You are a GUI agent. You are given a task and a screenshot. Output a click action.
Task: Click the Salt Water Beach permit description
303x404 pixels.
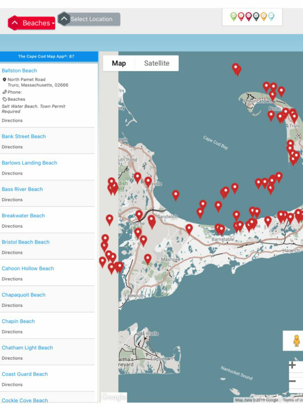[x=34, y=109]
